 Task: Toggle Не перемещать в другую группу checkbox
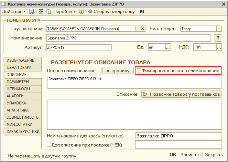coord(5,156)
